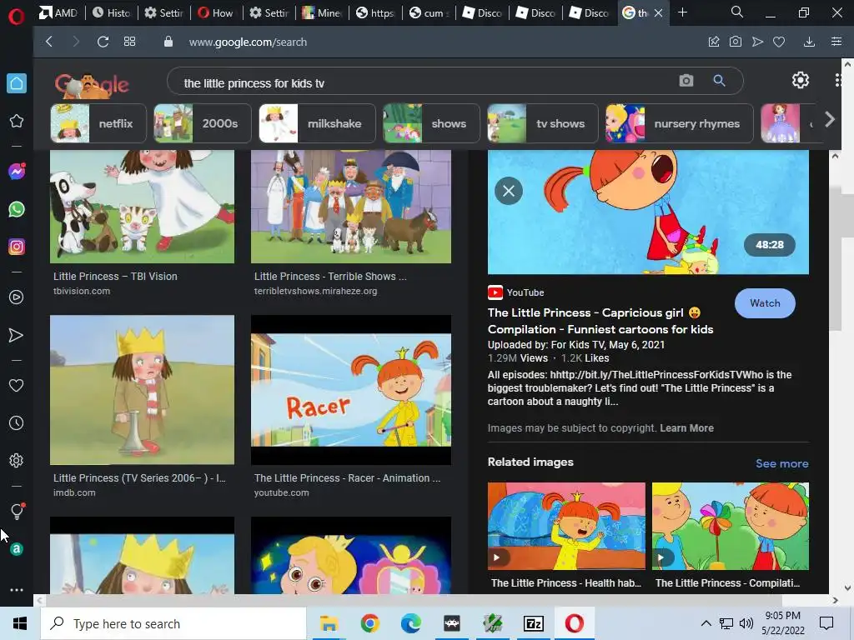Show hidden system tray icons

click(706, 623)
